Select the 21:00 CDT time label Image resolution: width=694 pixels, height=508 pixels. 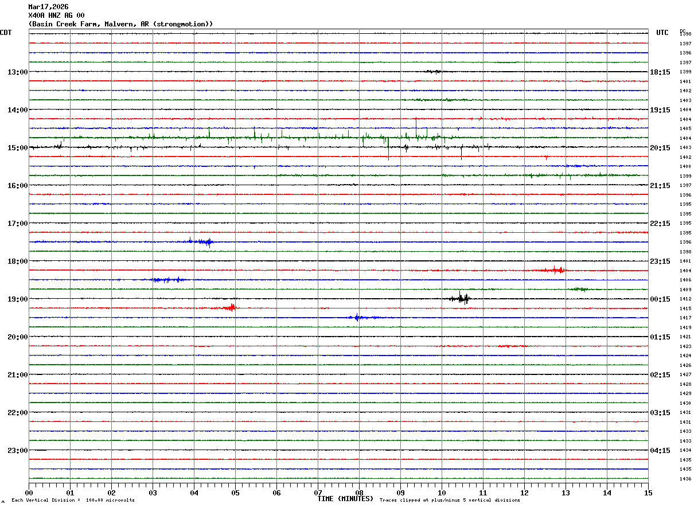pos(17,374)
